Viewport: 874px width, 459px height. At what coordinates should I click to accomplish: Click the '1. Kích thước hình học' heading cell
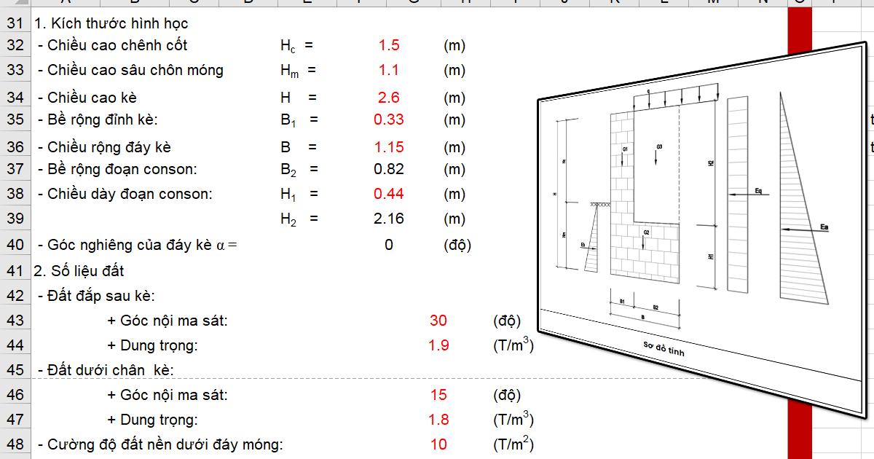pos(111,23)
